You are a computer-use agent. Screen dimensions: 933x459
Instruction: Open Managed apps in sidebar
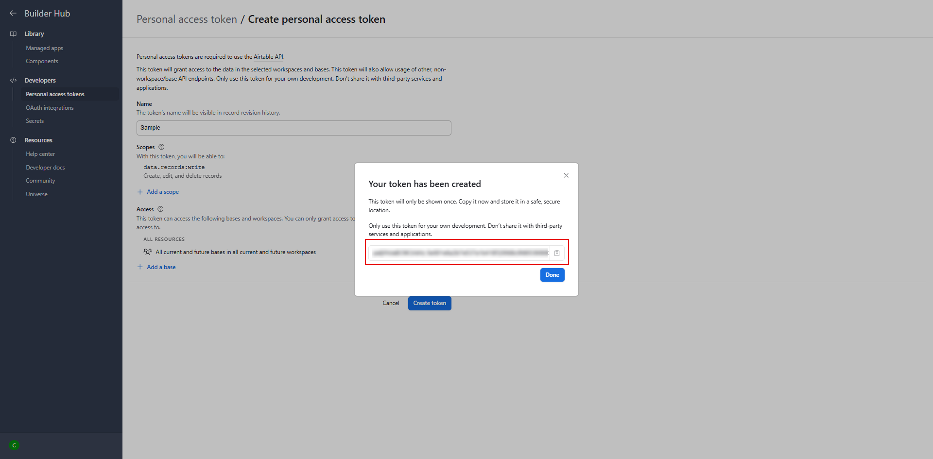(x=45, y=49)
